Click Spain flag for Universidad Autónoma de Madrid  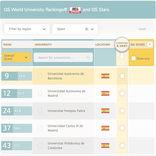pos(105,93)
